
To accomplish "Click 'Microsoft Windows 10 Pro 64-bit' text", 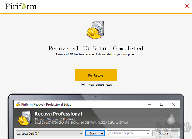I will point(55,119).
